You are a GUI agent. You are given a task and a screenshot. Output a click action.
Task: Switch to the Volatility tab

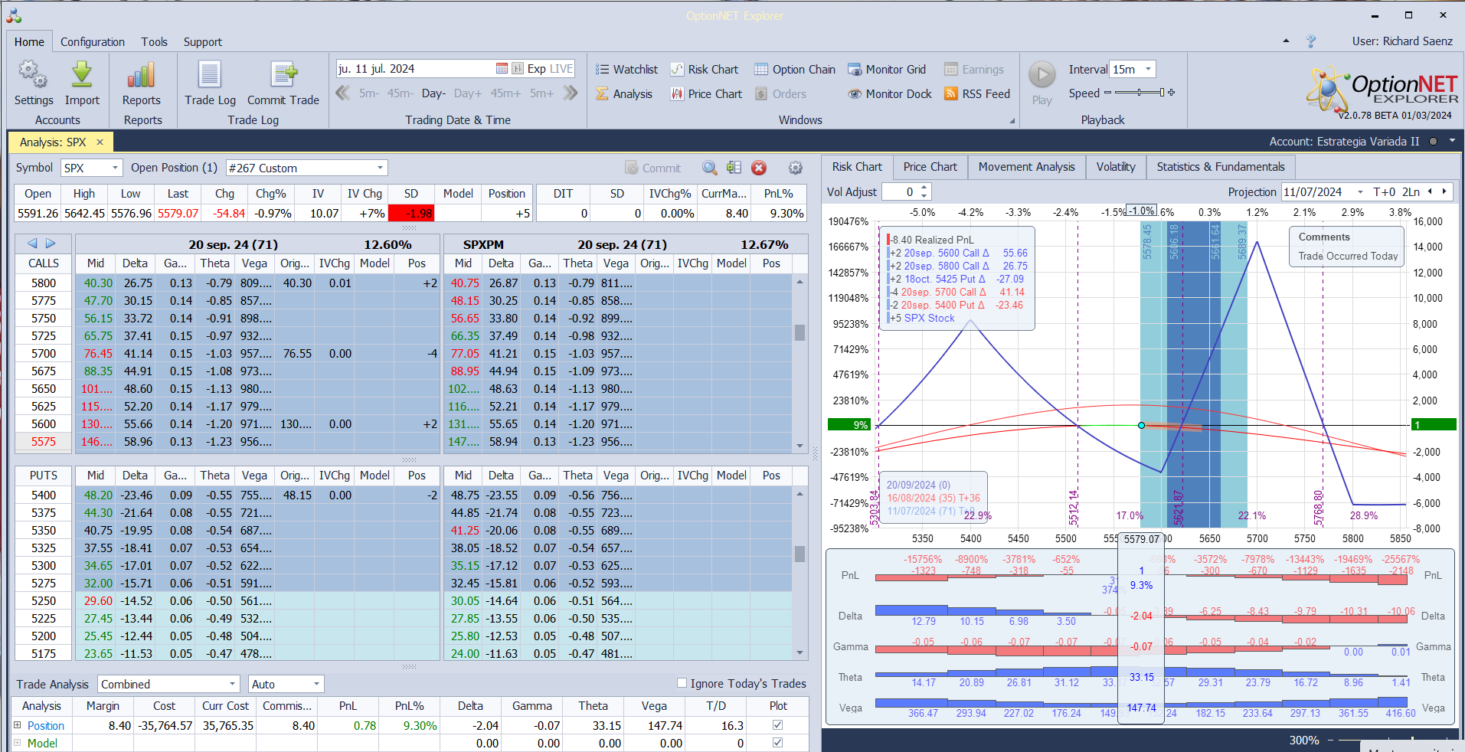click(x=1115, y=167)
